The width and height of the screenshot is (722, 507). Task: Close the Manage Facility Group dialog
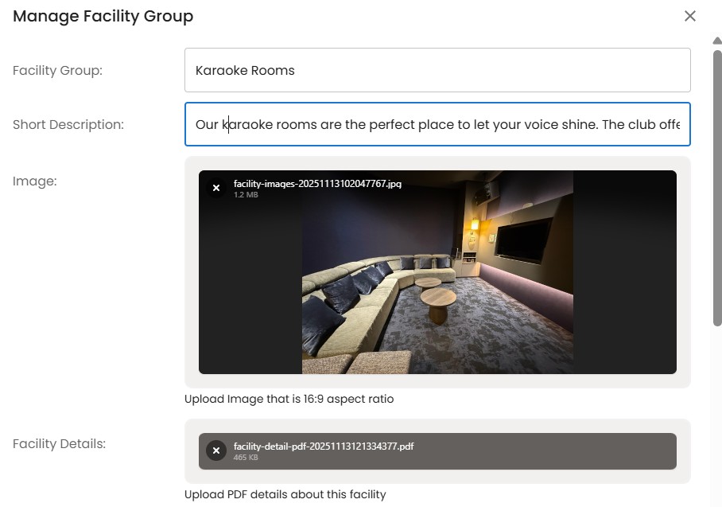tap(689, 16)
